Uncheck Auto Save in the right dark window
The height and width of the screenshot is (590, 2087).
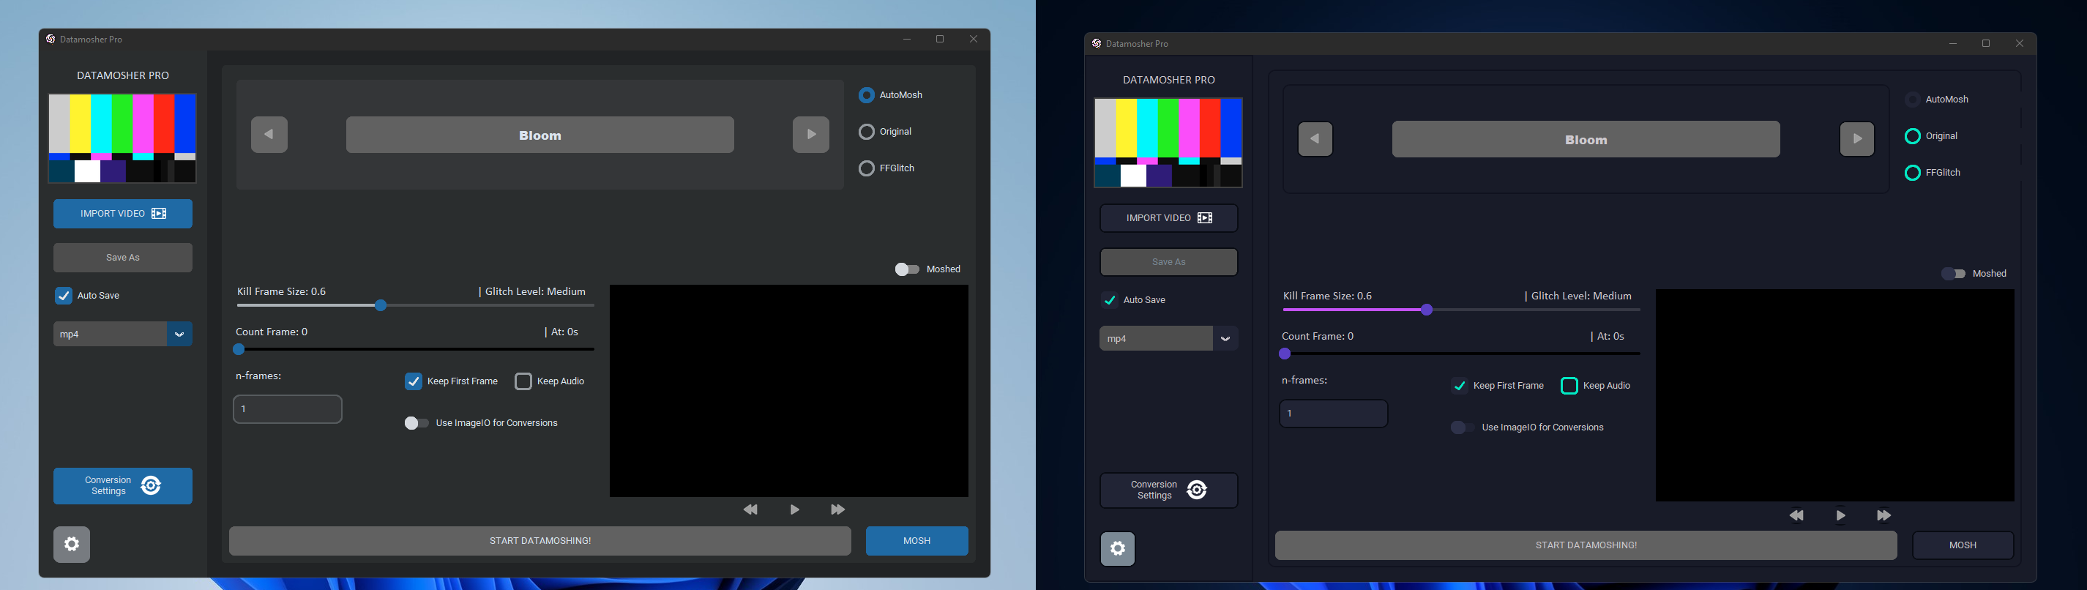[1109, 300]
